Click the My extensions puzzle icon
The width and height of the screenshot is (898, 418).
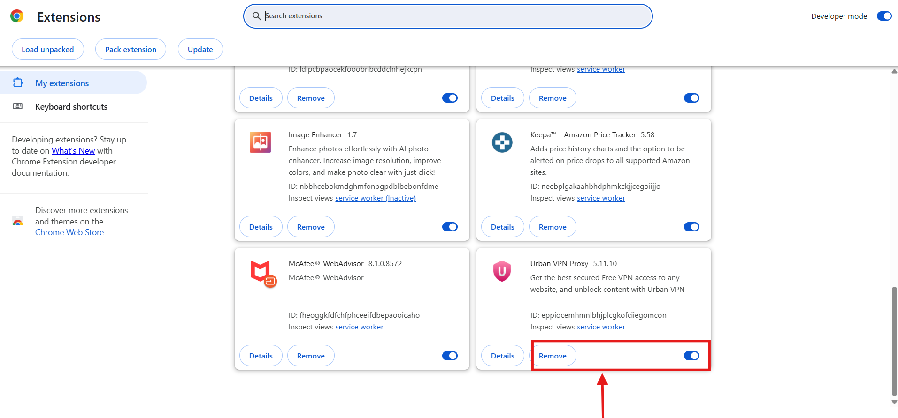coord(18,83)
